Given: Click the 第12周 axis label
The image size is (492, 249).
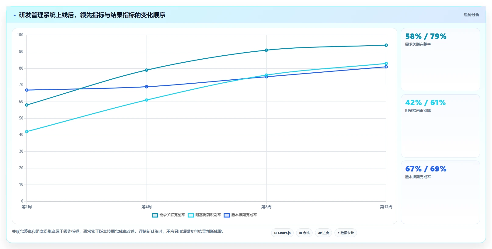Looking at the screenshot, I should pos(386,207).
